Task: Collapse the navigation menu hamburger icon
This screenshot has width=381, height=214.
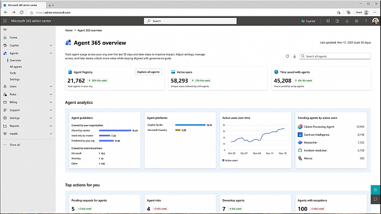Action: pyautogui.click(x=5, y=29)
